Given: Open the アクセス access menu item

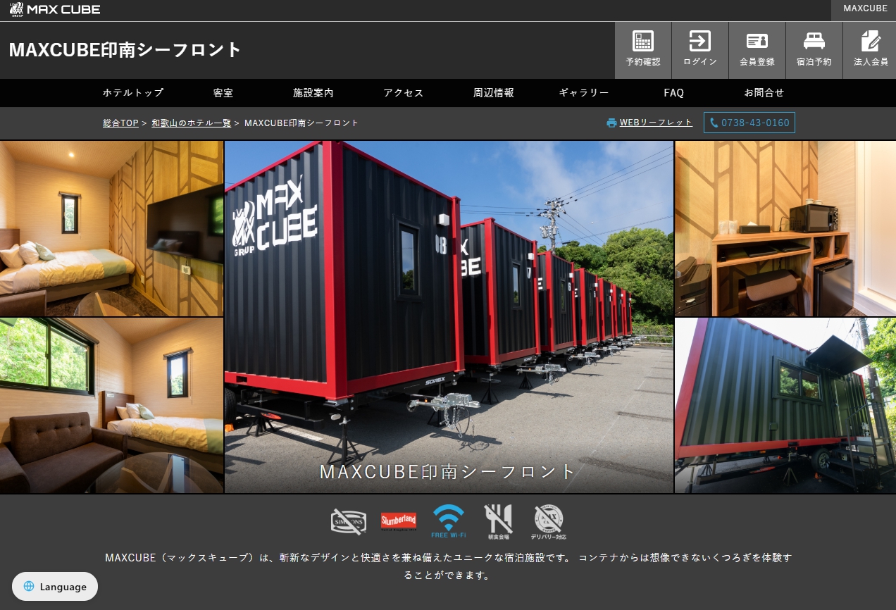Looking at the screenshot, I should (404, 92).
